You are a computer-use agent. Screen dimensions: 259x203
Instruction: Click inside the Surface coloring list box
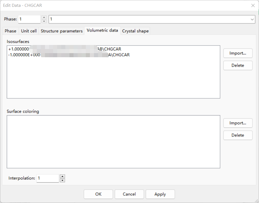[x=114, y=142]
